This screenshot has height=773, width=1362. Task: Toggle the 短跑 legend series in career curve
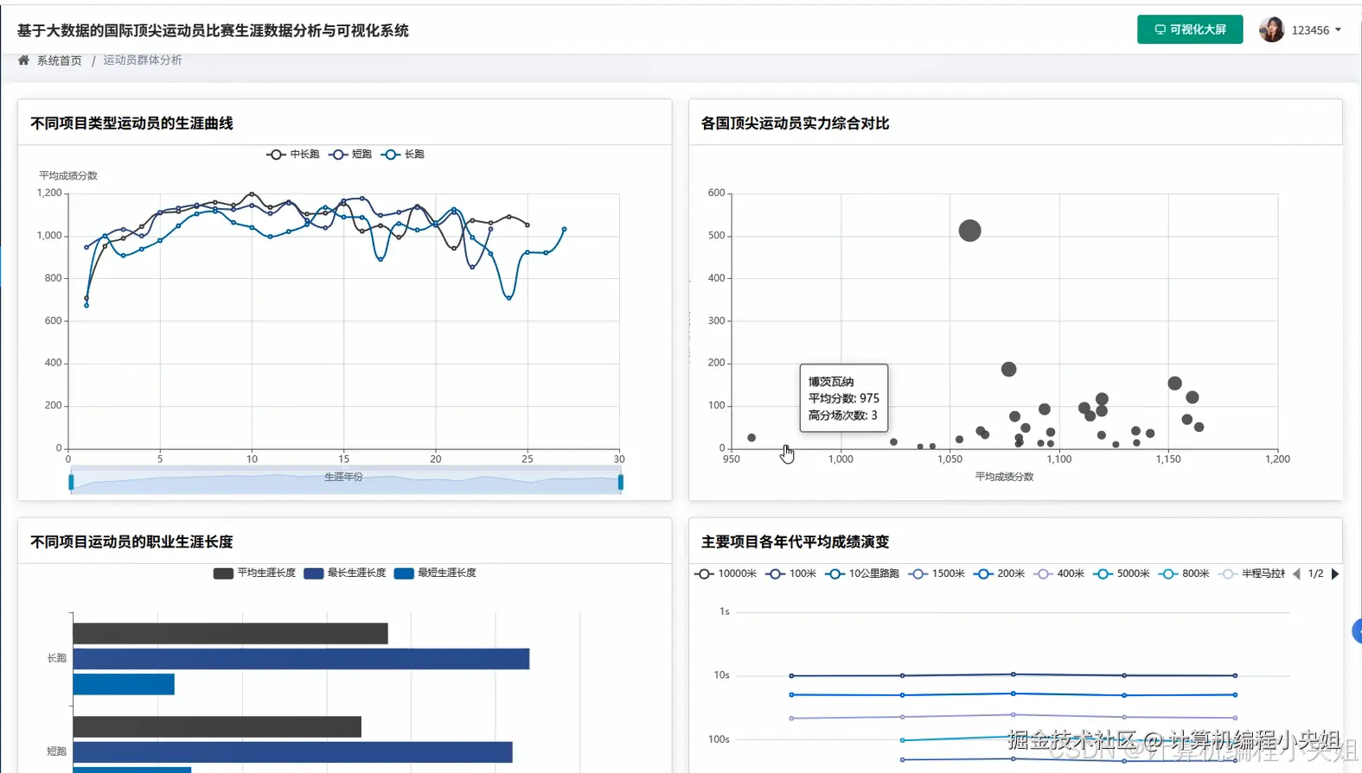pyautogui.click(x=351, y=155)
